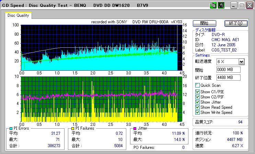Toggle Show Read Speed checkbox
Image resolution: width=255 pixels, height=154 pixels.
pyautogui.click(x=197, y=107)
